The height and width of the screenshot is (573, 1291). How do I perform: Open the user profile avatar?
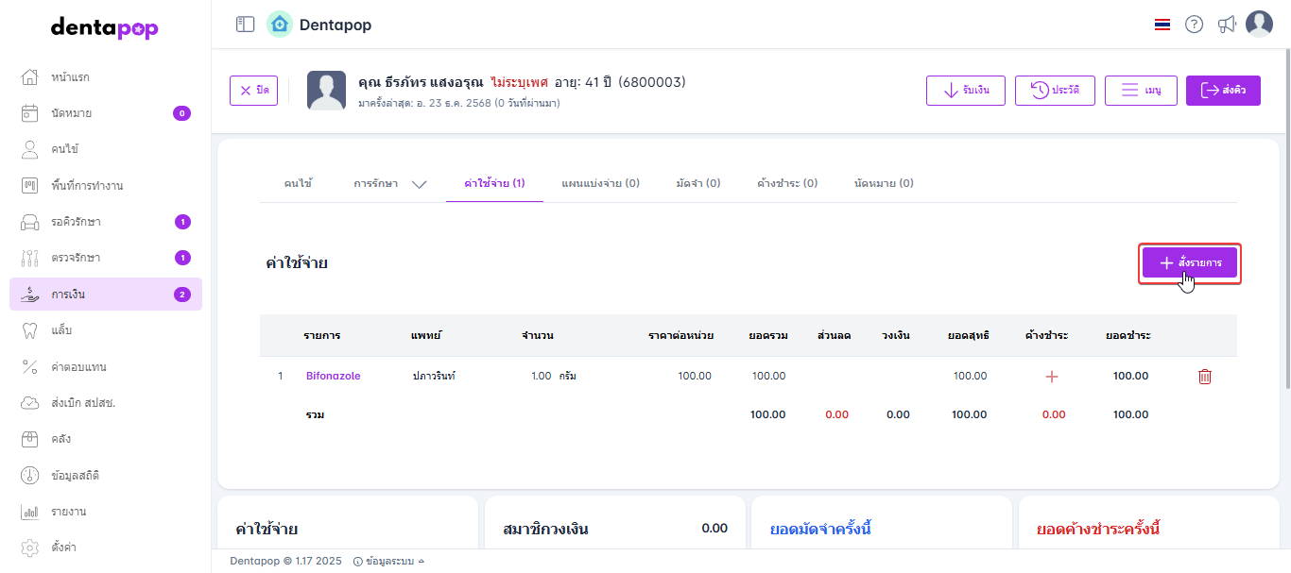(x=1259, y=25)
